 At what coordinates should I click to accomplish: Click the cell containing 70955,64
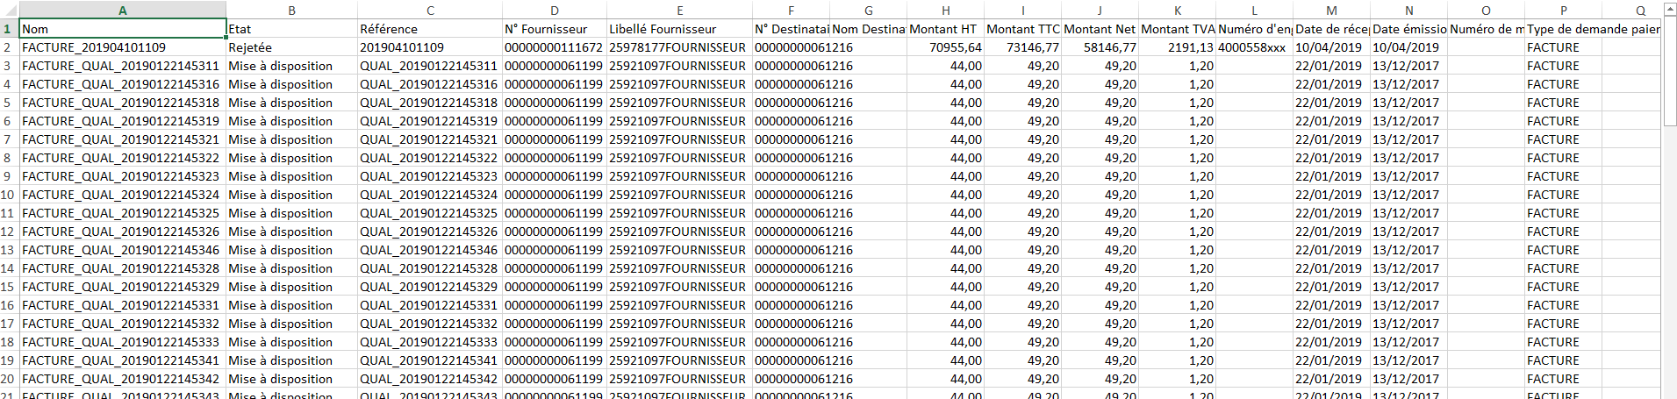pyautogui.click(x=945, y=47)
